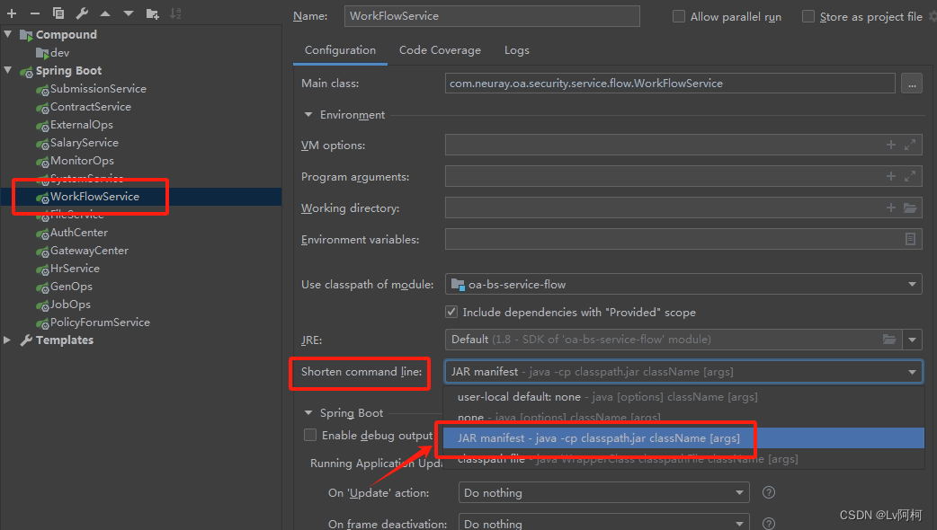
Task: Add a new run configuration
Action: click(13, 13)
